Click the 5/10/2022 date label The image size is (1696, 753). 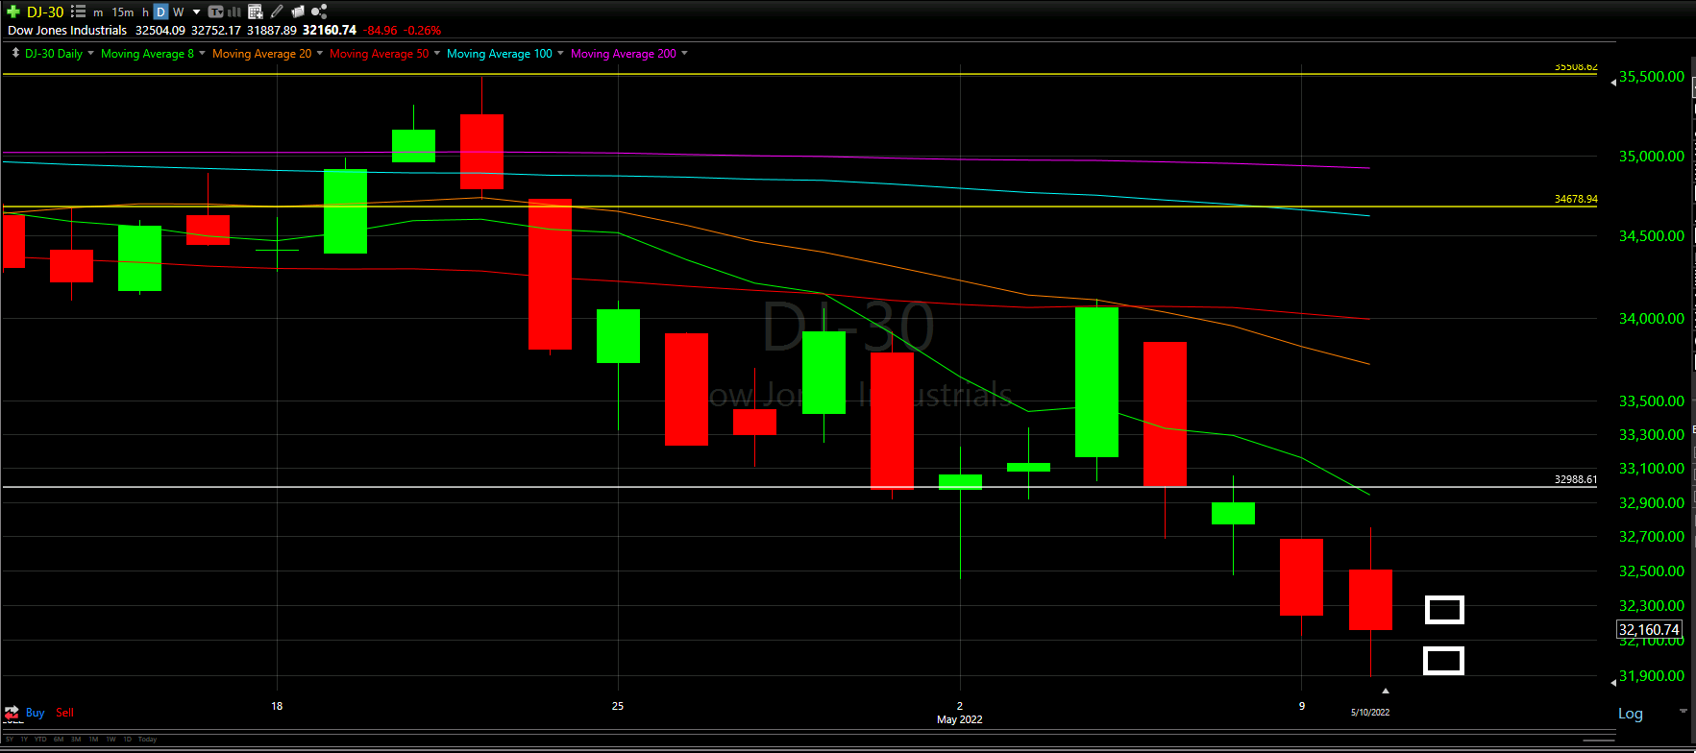(x=1370, y=713)
